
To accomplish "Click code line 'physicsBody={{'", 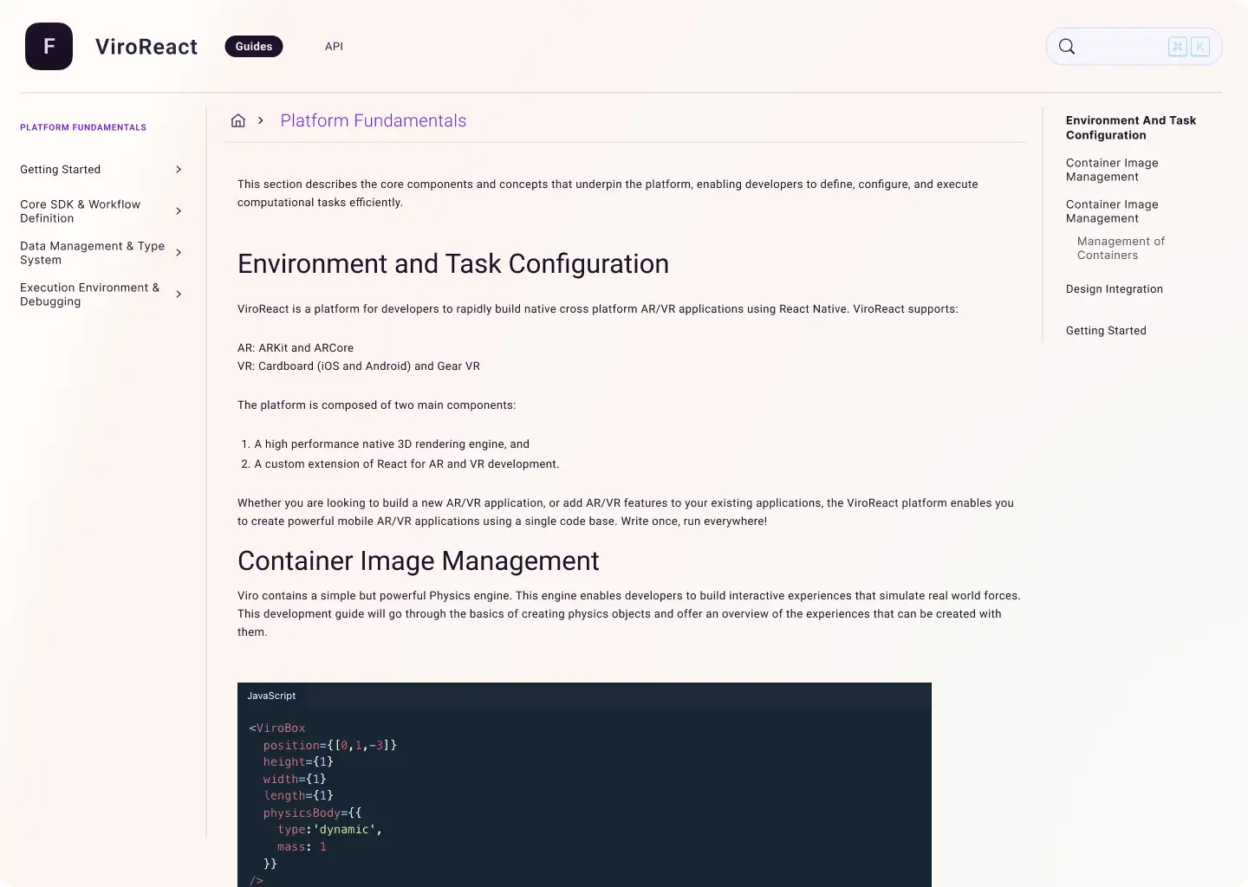I will [312, 813].
